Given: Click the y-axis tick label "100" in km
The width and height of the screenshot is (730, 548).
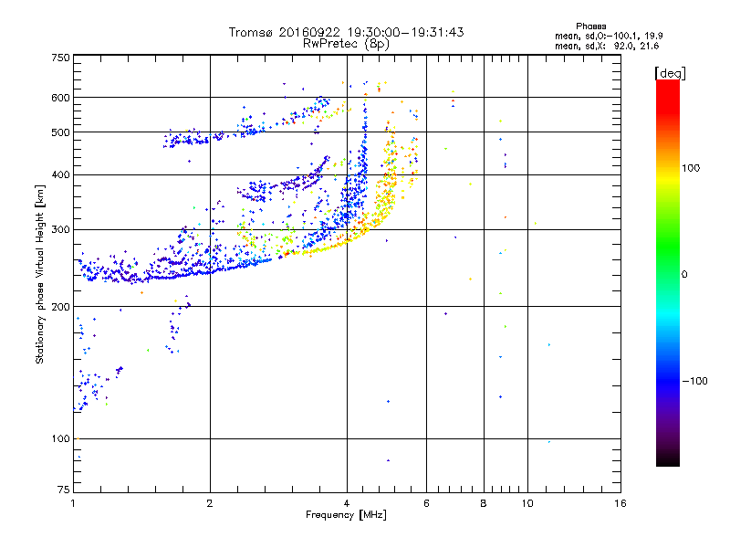Looking at the screenshot, I should tap(60, 438).
